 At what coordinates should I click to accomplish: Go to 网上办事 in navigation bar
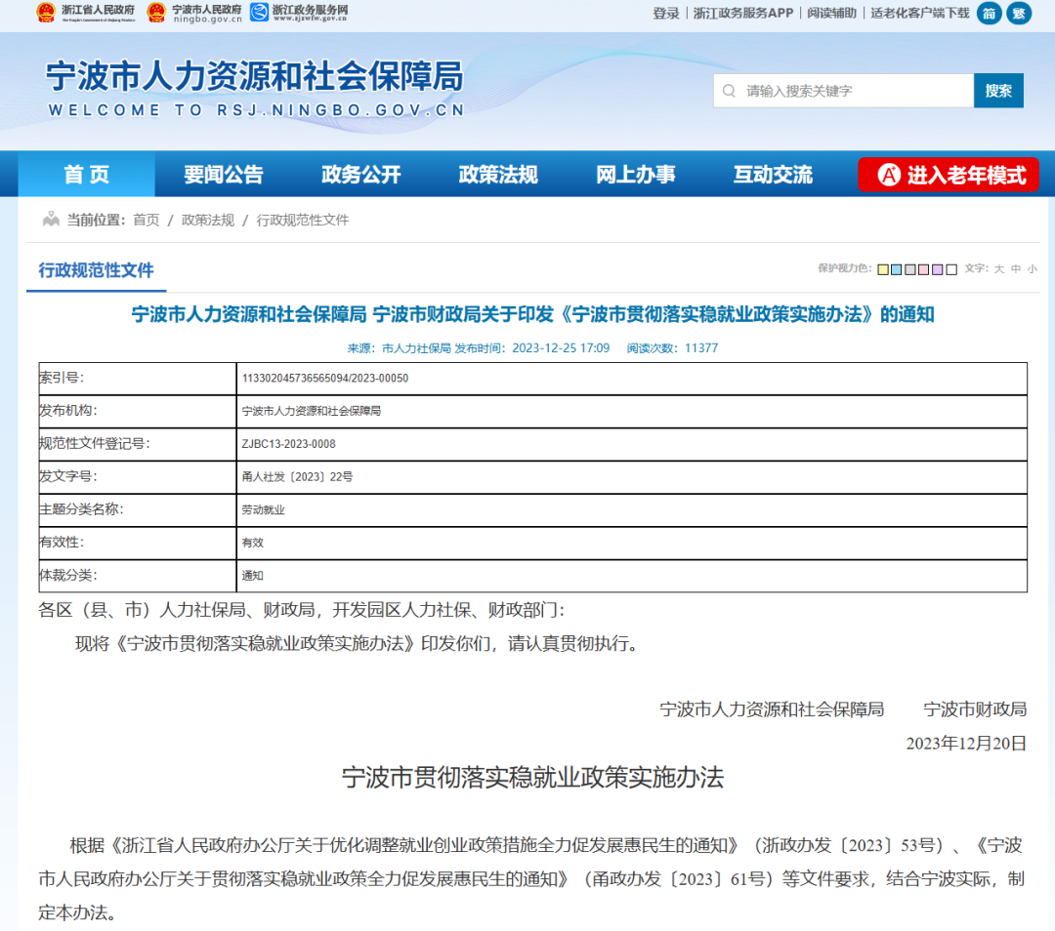tap(636, 176)
